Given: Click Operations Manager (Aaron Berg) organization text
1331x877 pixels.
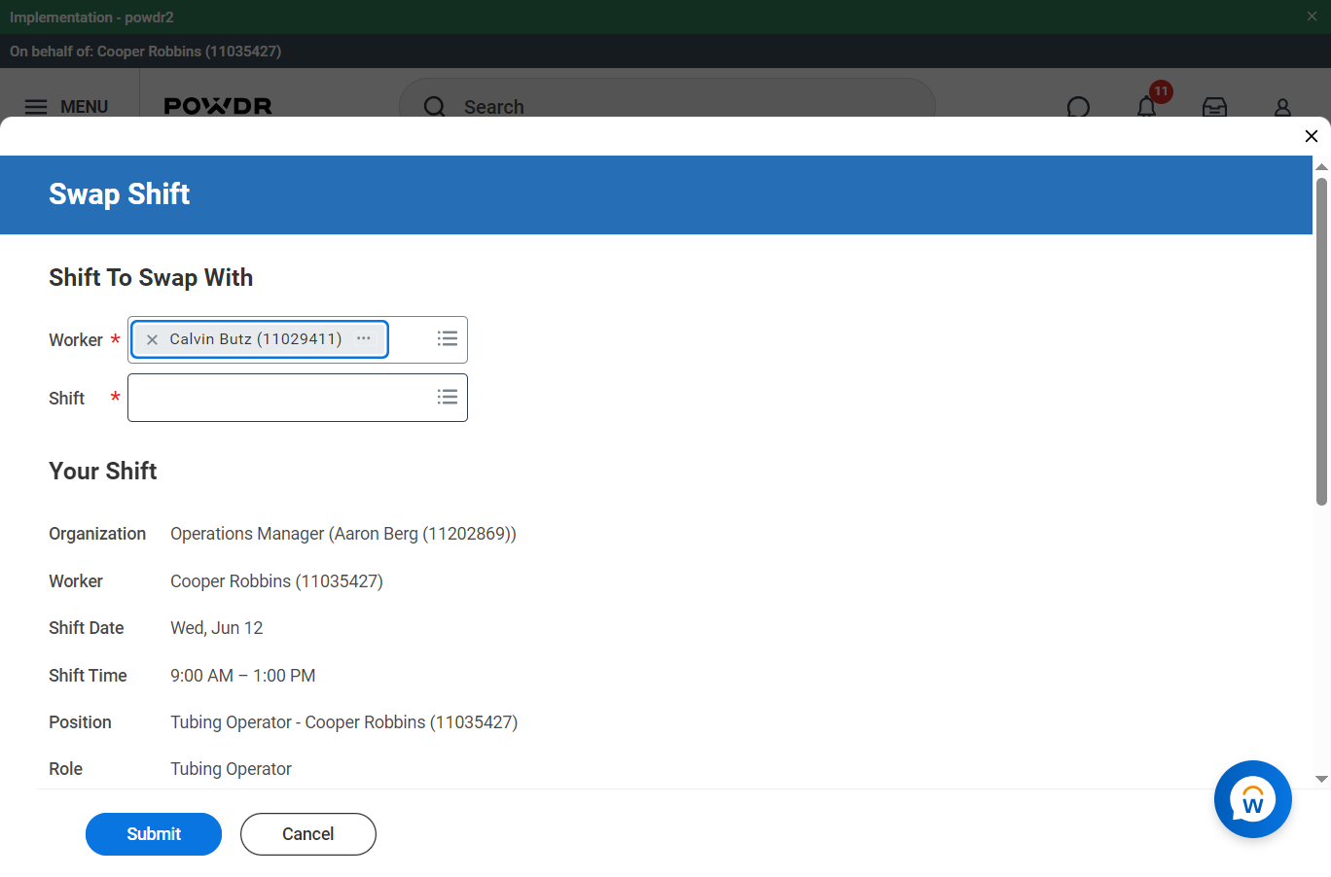Looking at the screenshot, I should click(x=343, y=534).
